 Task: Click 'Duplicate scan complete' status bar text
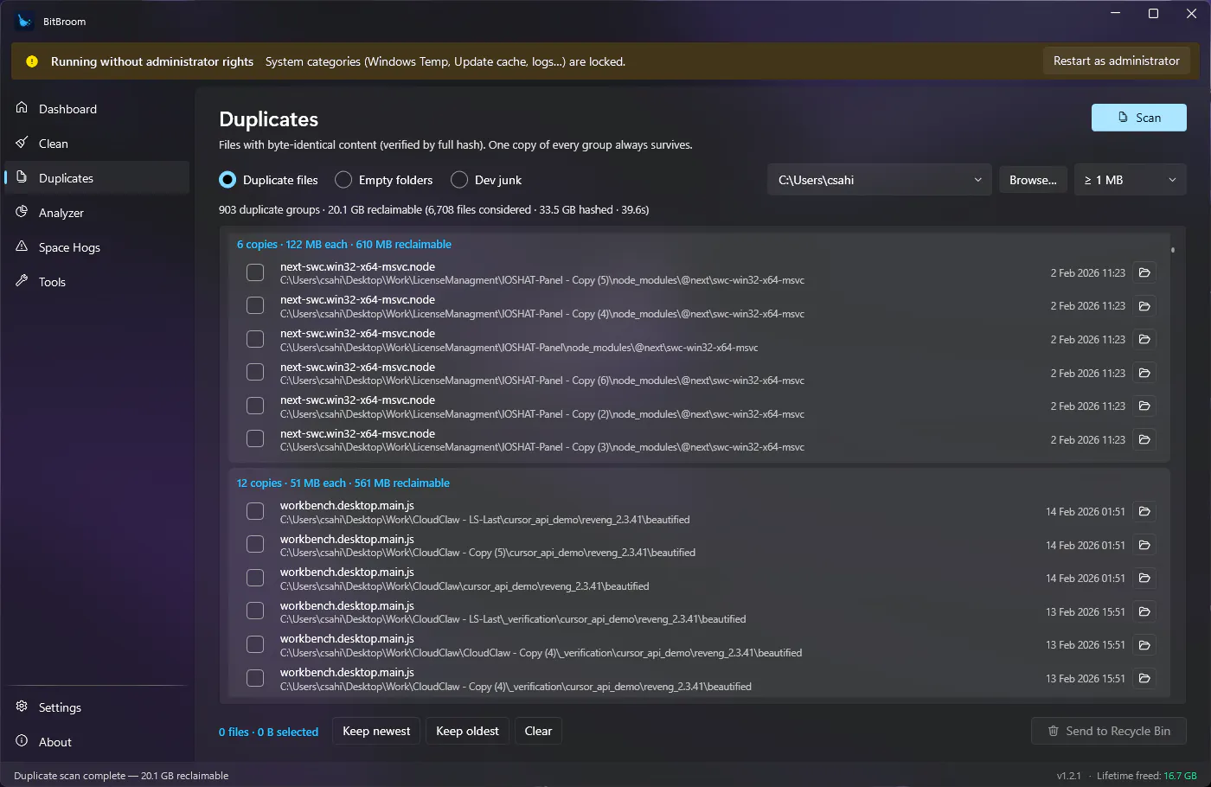[121, 776]
